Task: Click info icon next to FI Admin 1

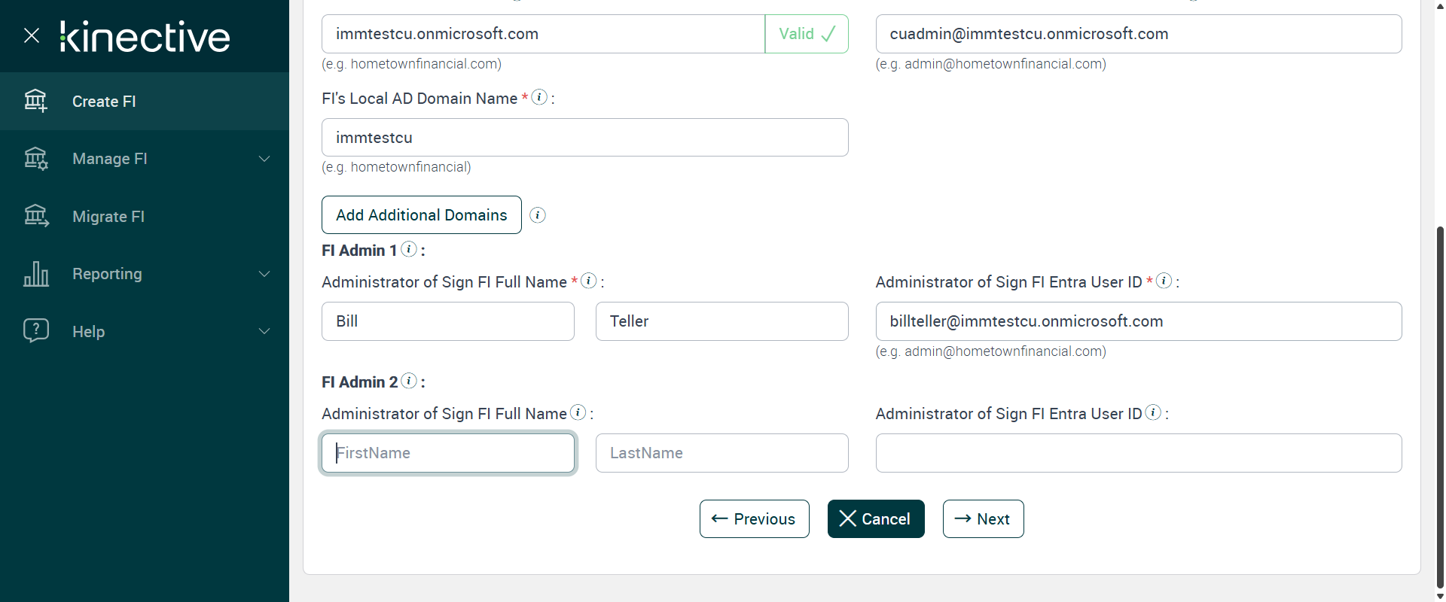Action: (x=409, y=249)
